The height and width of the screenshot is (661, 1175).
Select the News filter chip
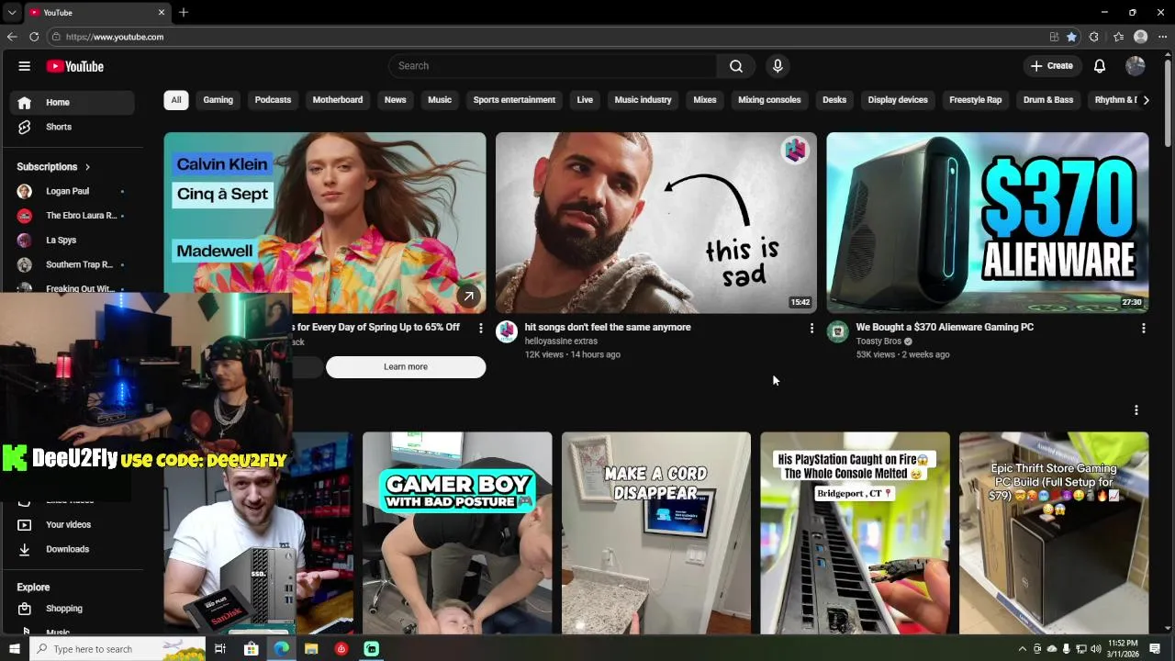pos(396,100)
